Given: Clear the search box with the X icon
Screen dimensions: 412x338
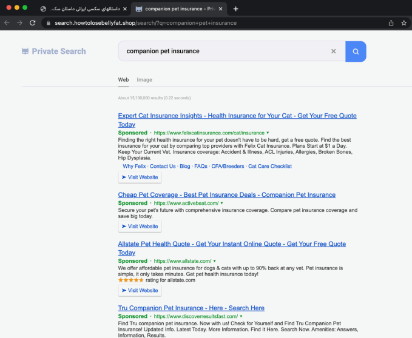Looking at the screenshot, I should point(333,51).
